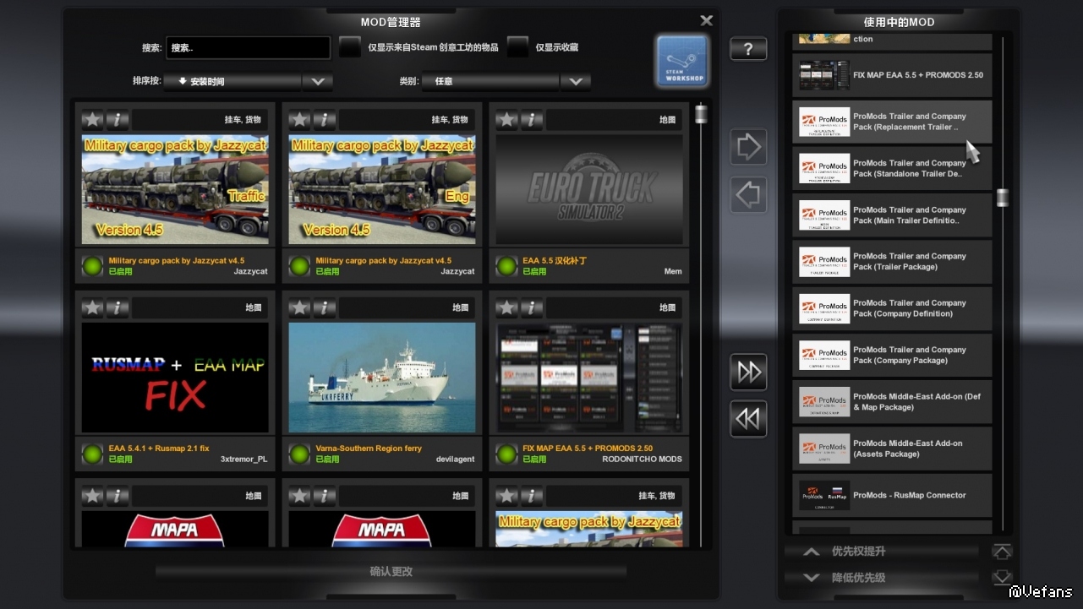Open the 类别 category dropdown showing 任意
This screenshot has width=1083, height=609.
[x=506, y=81]
